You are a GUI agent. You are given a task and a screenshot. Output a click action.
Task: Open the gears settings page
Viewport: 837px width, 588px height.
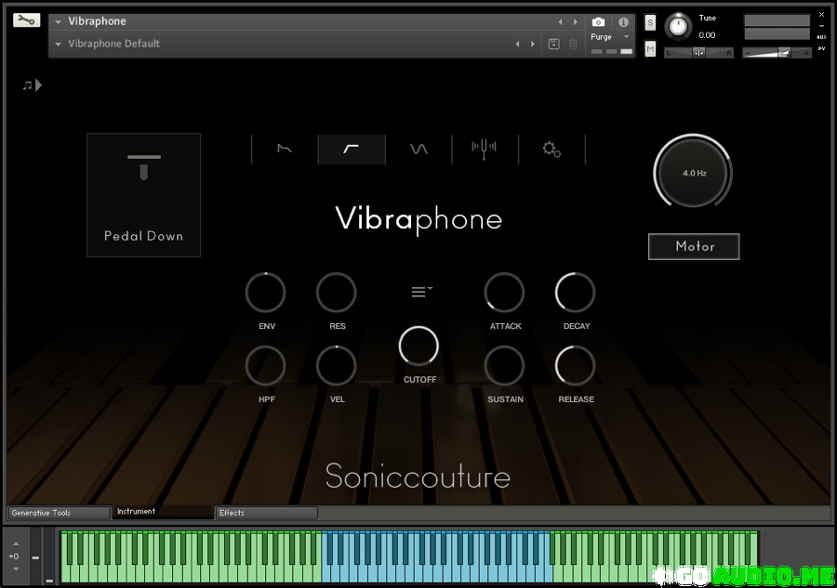click(551, 150)
